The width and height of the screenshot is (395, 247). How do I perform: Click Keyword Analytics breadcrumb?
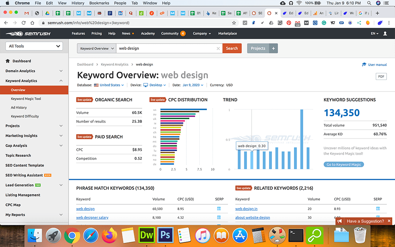pos(115,64)
